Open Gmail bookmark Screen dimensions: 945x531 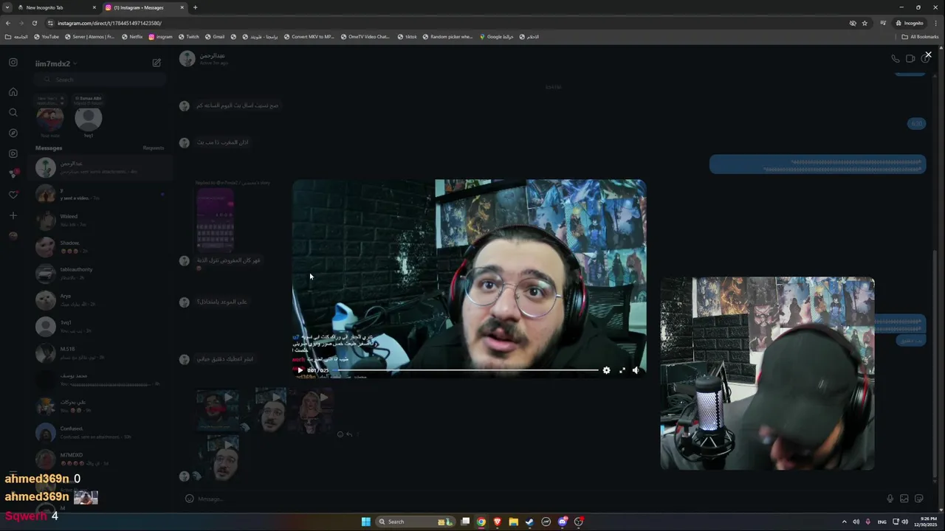(215, 37)
